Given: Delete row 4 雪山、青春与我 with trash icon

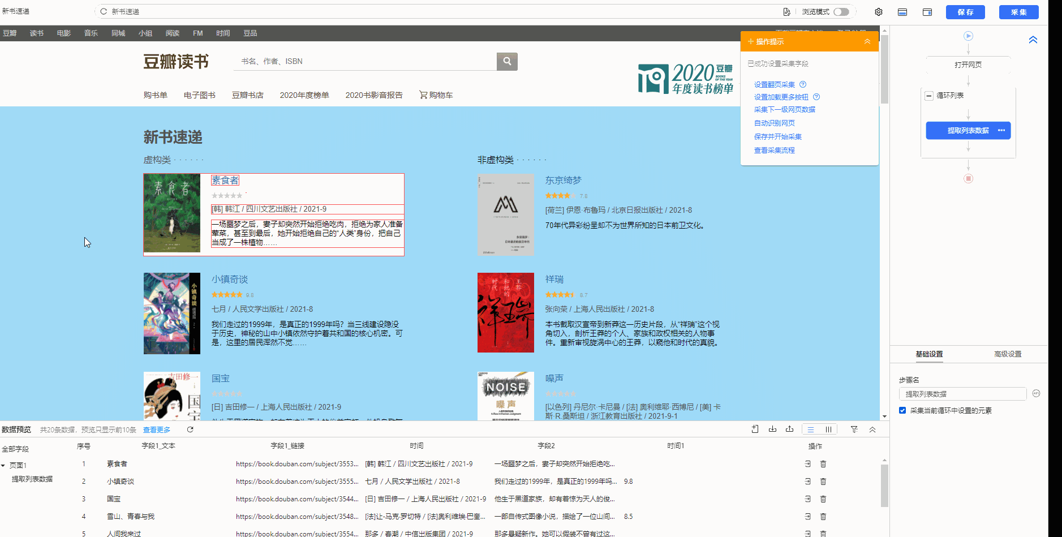Looking at the screenshot, I should click(x=823, y=516).
